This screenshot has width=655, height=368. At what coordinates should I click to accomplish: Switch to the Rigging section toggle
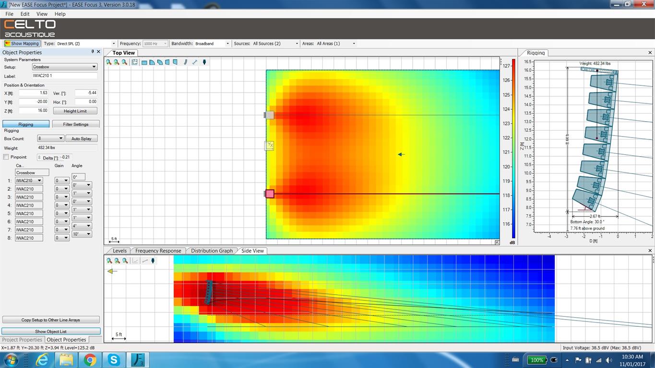tap(26, 124)
